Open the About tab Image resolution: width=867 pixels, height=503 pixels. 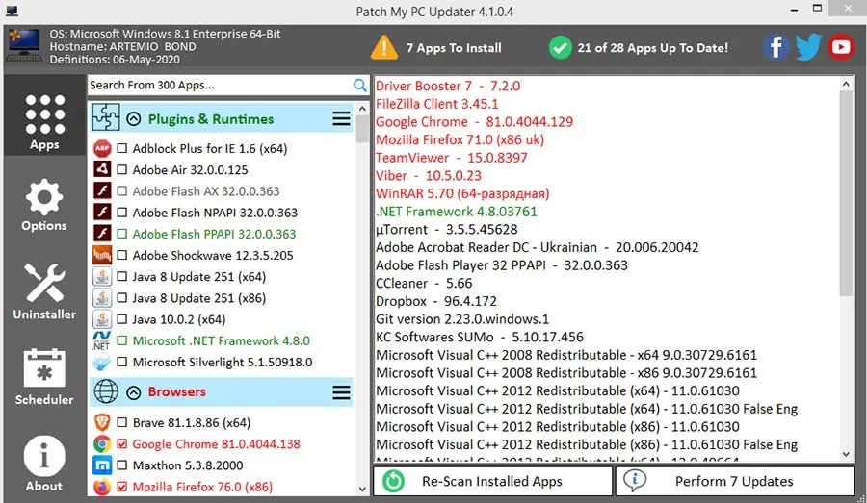(44, 464)
